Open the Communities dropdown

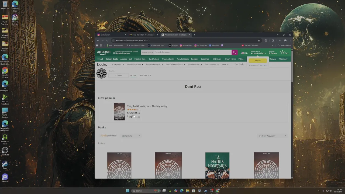point(212,64)
